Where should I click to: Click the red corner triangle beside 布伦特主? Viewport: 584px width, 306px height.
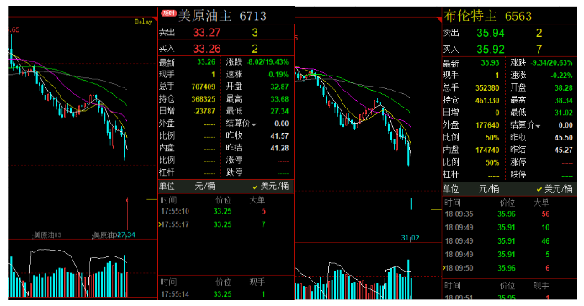438,19
